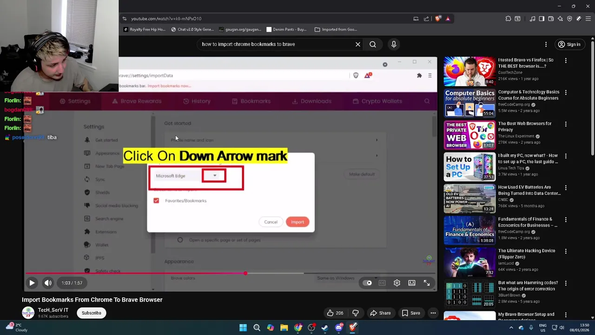Open the weather widget showing Cloudy
This screenshot has height=335, width=595.
16,328
